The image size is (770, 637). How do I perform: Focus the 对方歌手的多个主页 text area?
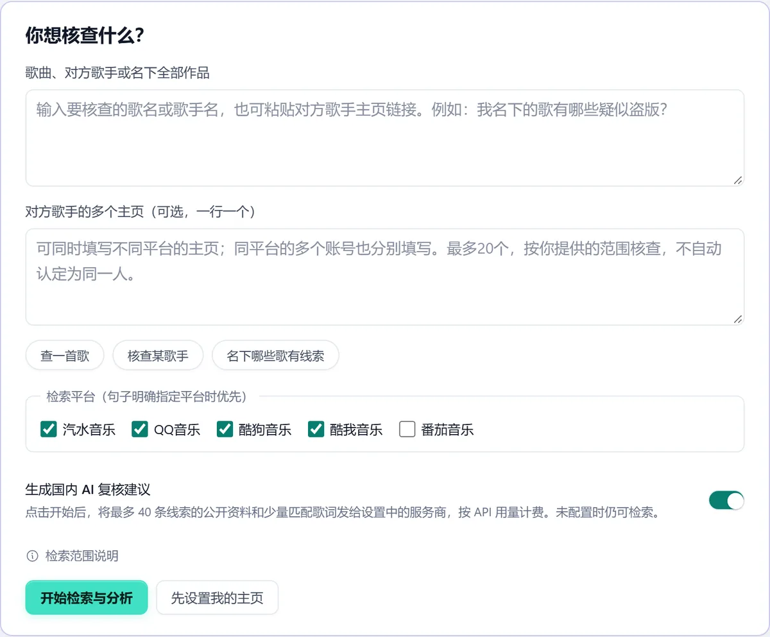pos(385,277)
